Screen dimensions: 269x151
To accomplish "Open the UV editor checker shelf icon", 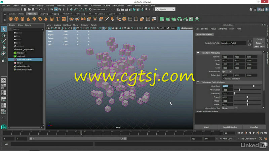I will (191, 19).
